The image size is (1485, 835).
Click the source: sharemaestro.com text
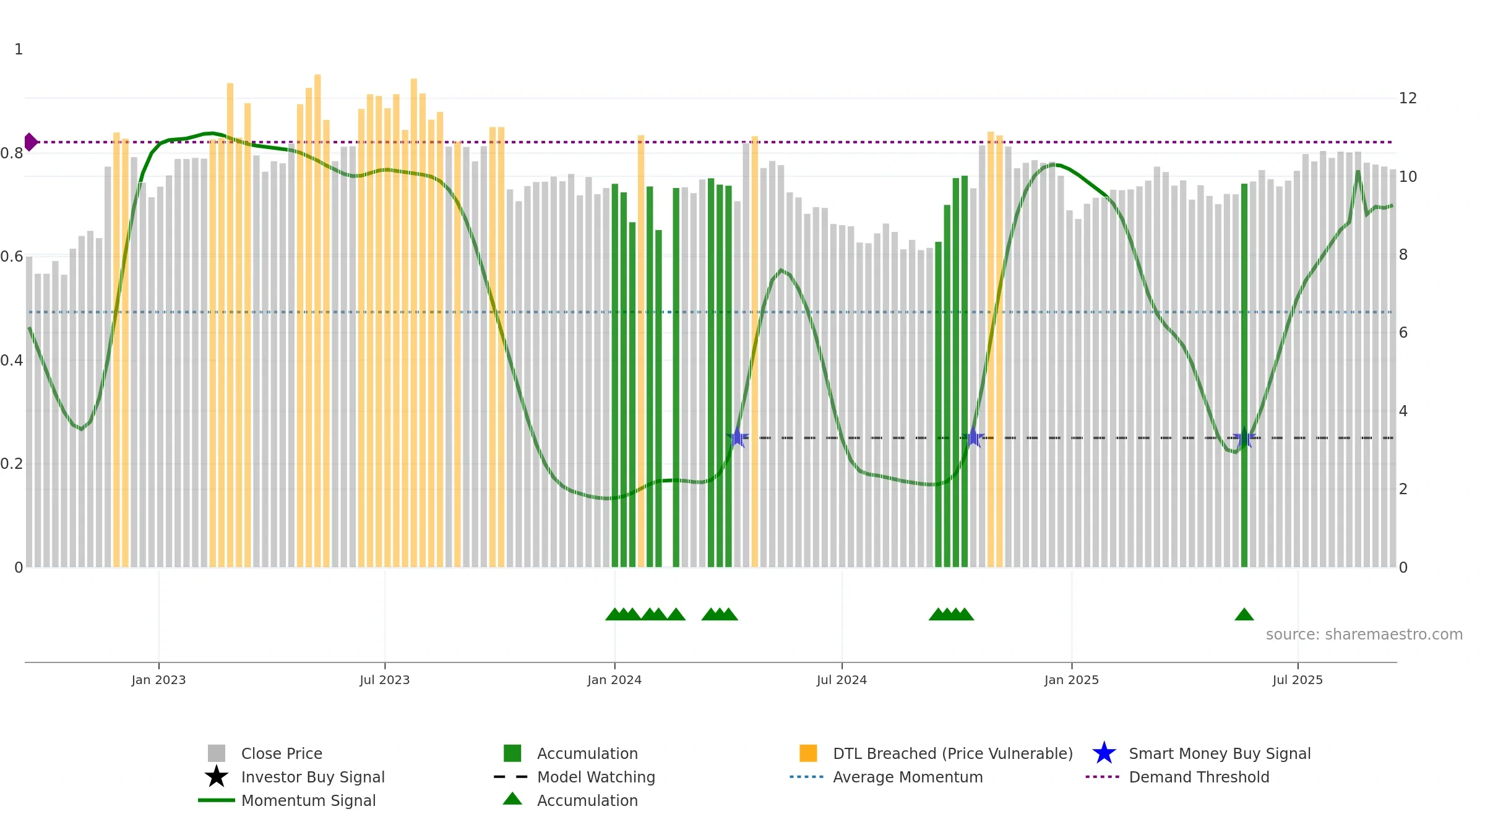[x=1364, y=635]
